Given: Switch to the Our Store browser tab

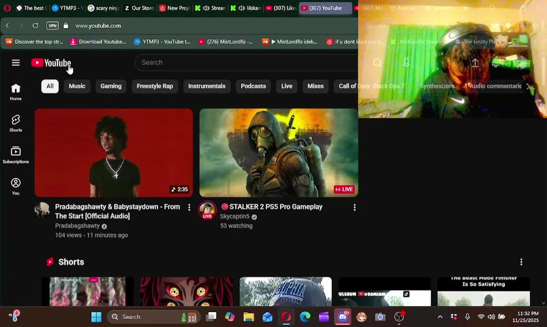Looking at the screenshot, I should click(x=139, y=8).
